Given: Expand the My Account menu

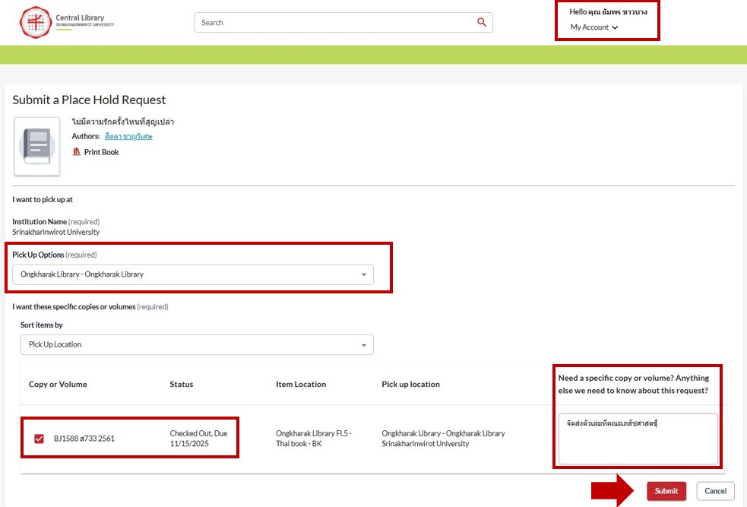Looking at the screenshot, I should [593, 27].
